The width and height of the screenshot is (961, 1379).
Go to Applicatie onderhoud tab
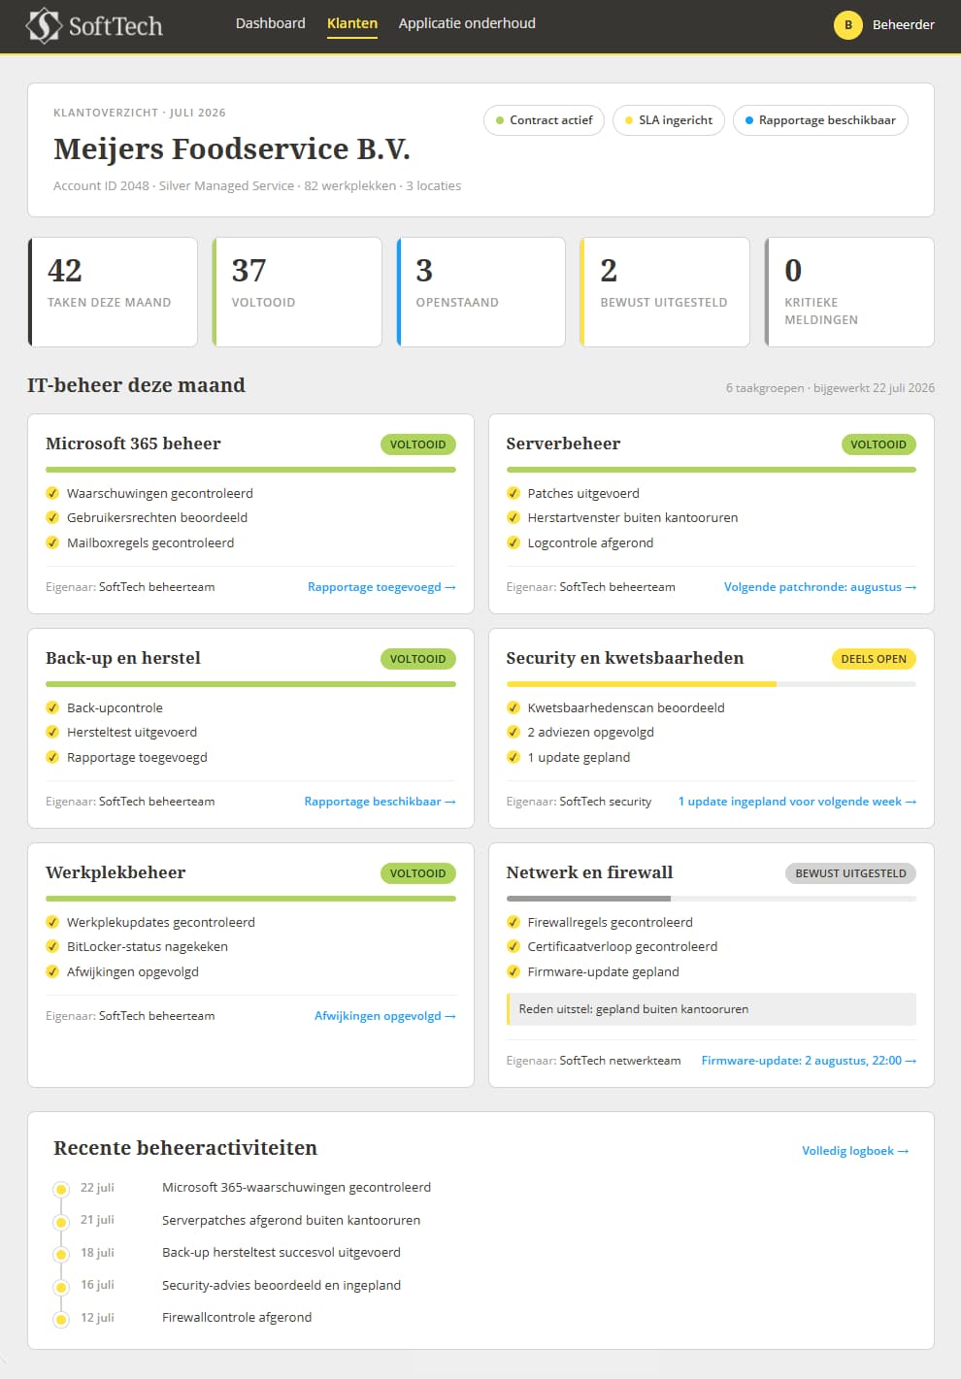[x=467, y=23]
